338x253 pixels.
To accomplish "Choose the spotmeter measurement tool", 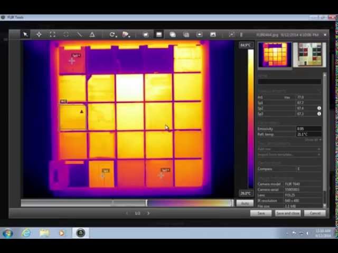I will [39, 34].
